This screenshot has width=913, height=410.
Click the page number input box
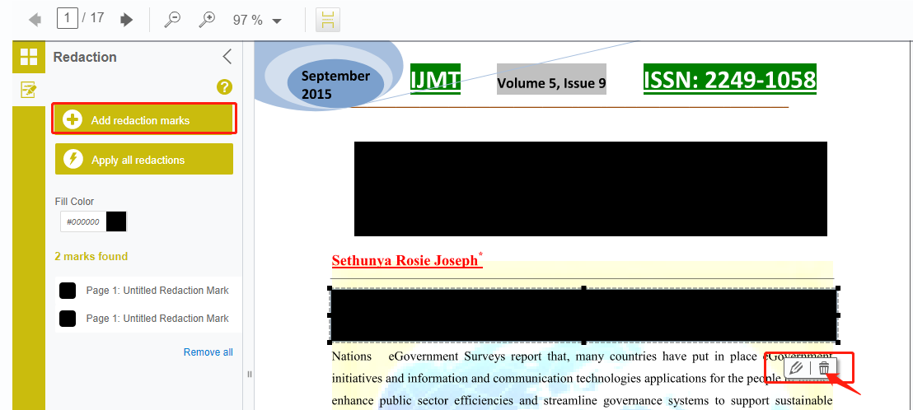point(68,18)
